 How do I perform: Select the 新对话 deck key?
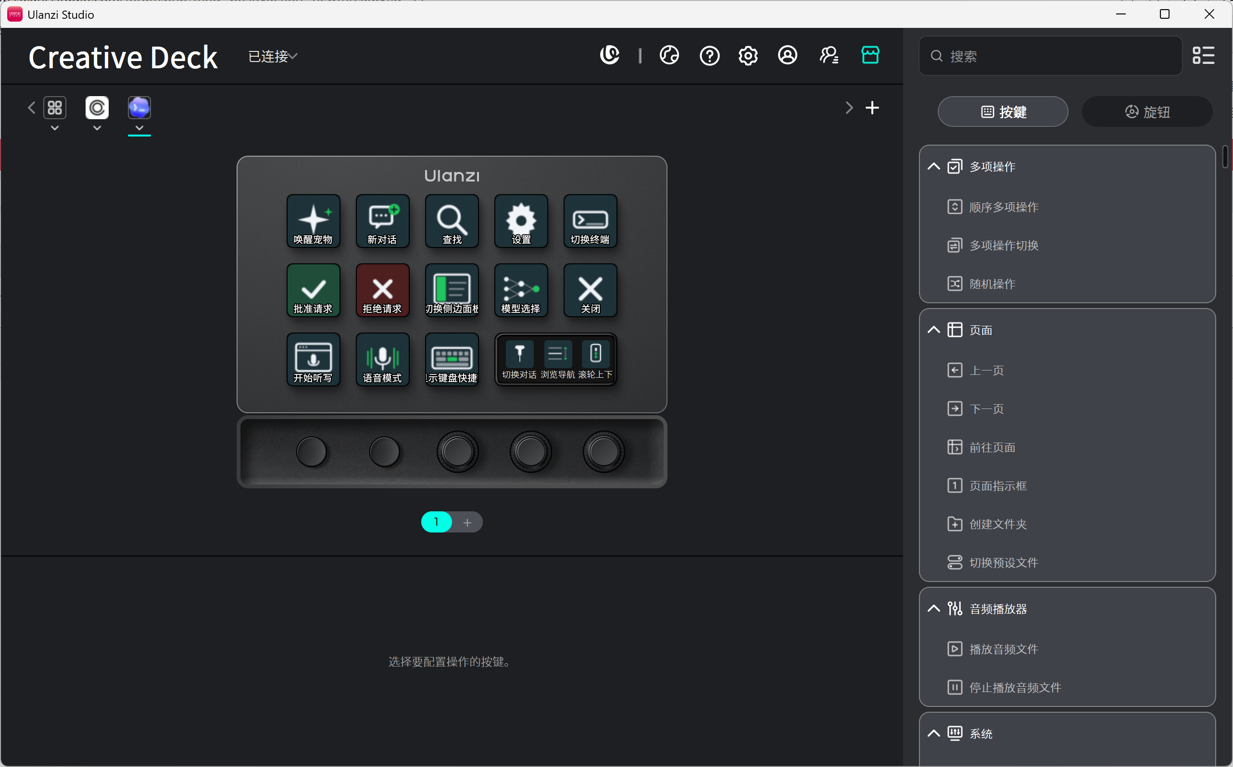[x=382, y=221]
